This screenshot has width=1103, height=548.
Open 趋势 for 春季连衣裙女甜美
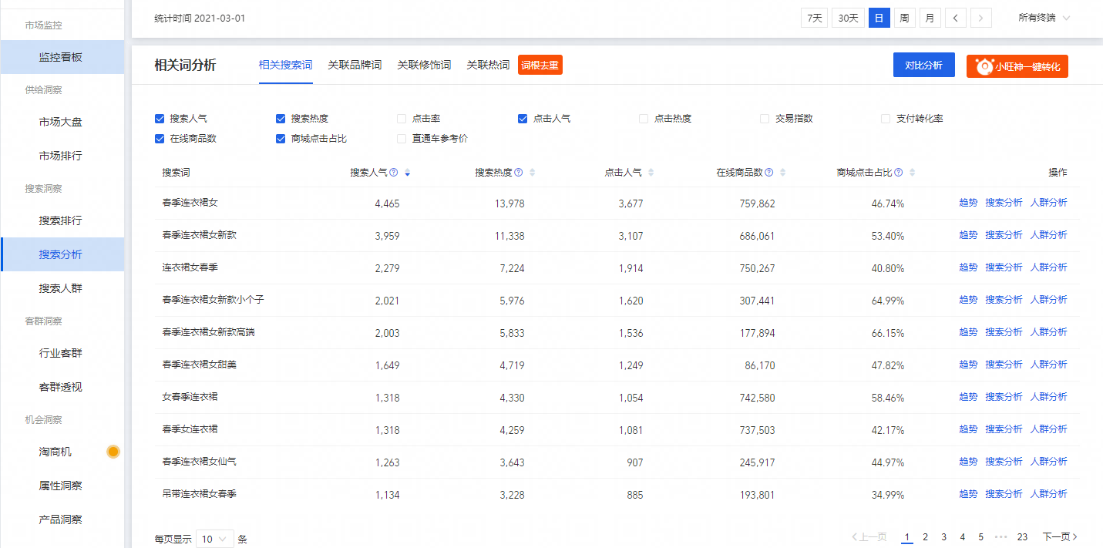[x=968, y=365]
